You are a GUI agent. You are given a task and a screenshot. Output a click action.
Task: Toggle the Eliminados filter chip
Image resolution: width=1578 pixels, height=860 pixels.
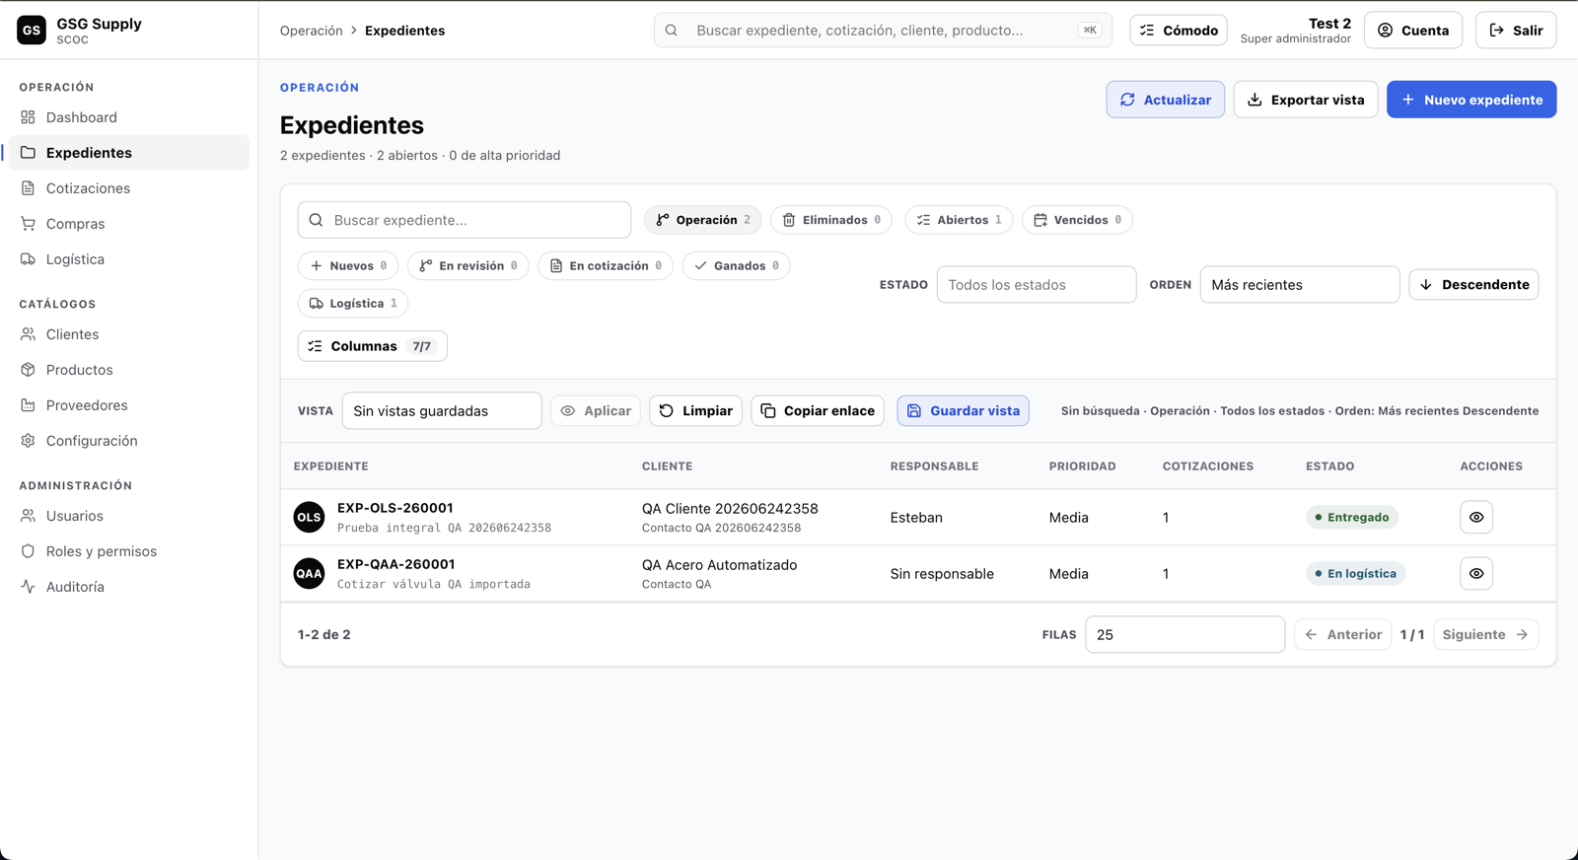click(x=831, y=220)
